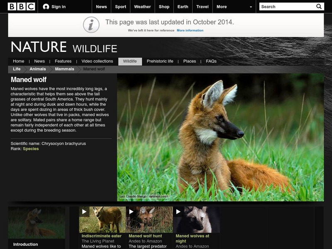Select the Wildlife tab
This screenshot has width=332, height=249.
(x=130, y=61)
